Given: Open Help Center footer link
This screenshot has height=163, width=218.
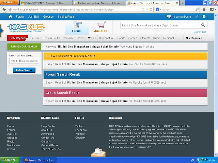Looking at the screenshot, I should point(48,126).
